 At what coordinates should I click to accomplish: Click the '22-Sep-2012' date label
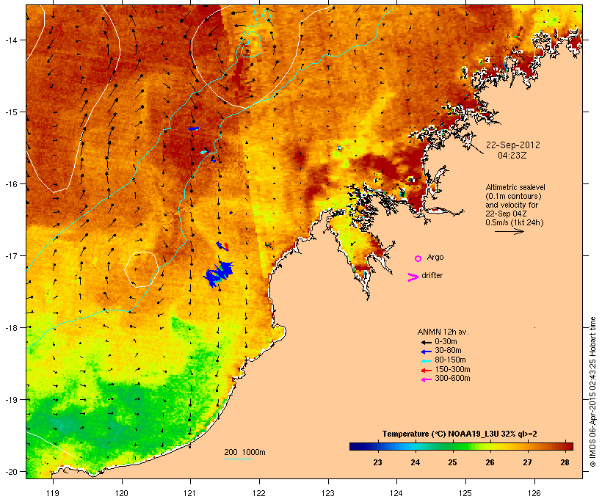tap(512, 145)
